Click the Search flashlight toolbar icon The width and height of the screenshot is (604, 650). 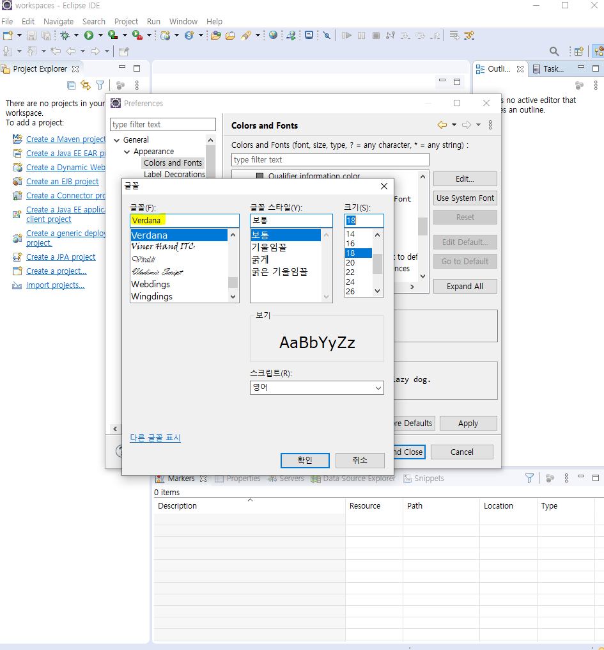coord(246,36)
